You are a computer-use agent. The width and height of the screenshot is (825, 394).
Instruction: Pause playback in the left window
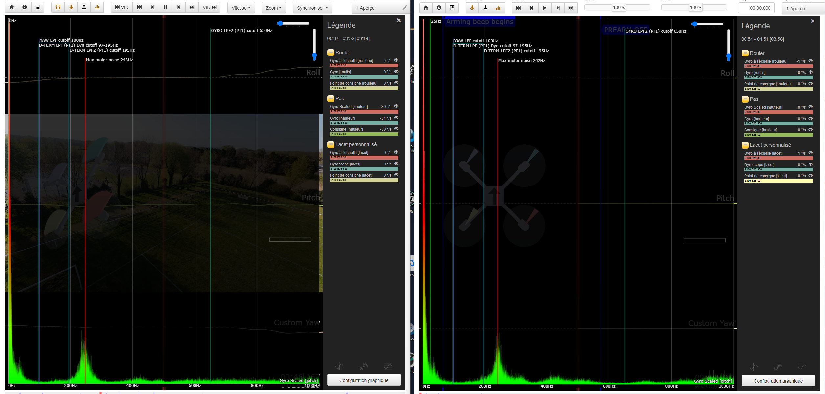tap(165, 7)
